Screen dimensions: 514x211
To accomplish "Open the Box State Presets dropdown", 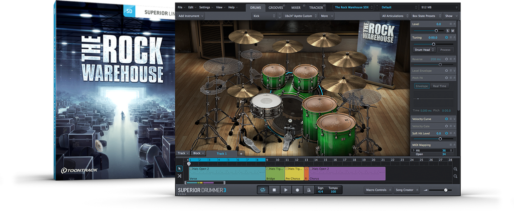I will coord(427,16).
